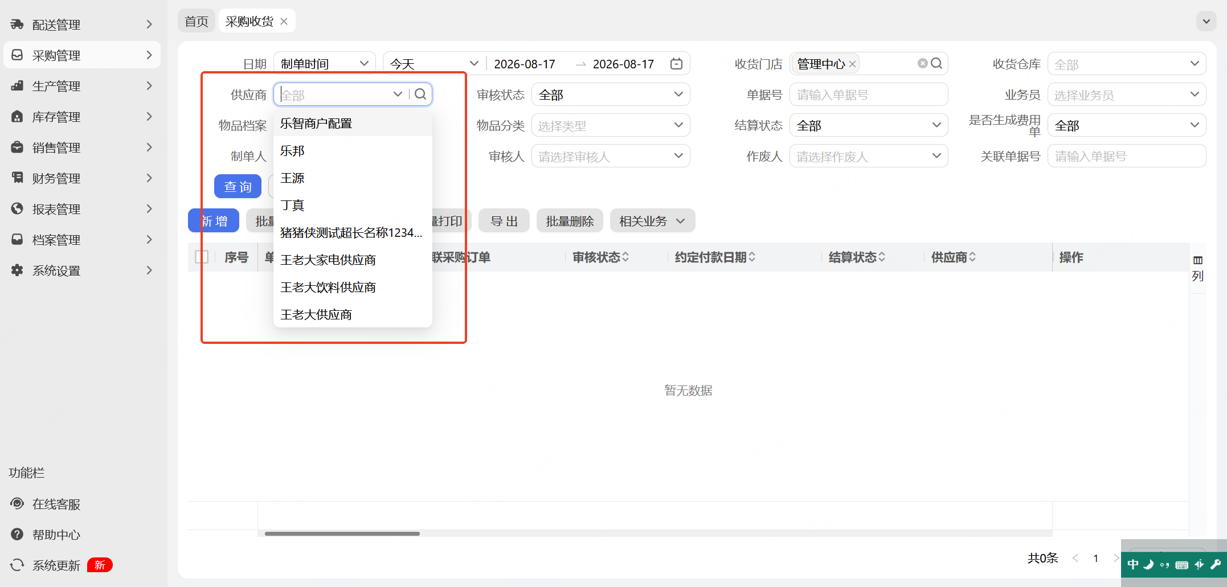
Task: Open the 收货仓库 dropdown
Action: (1126, 64)
